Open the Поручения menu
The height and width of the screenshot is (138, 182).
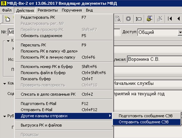pos(72,10)
